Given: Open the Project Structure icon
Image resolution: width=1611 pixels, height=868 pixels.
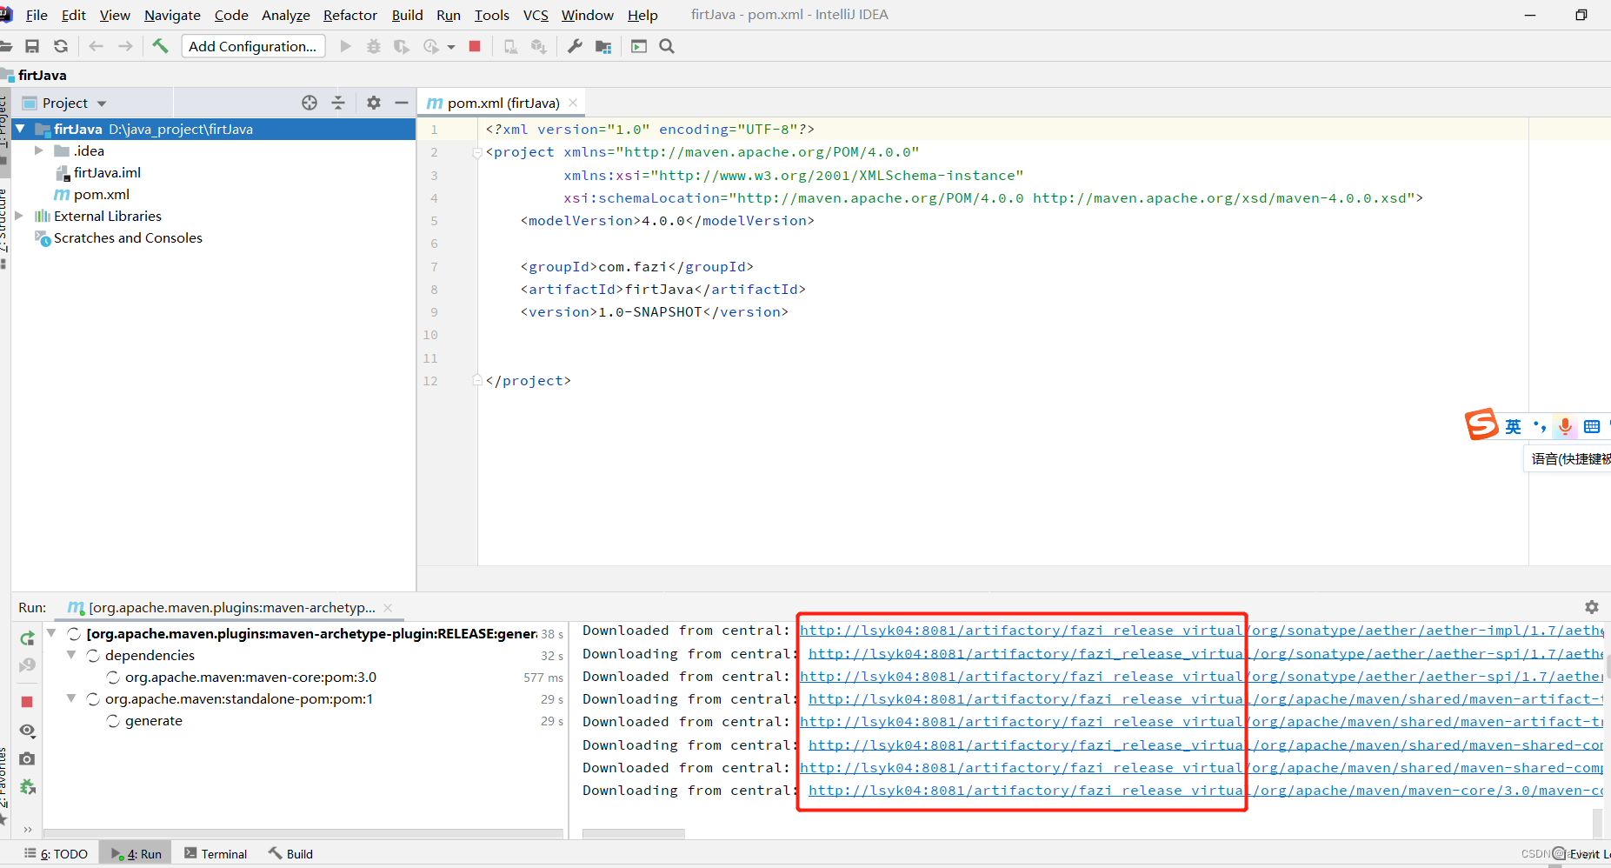Looking at the screenshot, I should [x=603, y=46].
